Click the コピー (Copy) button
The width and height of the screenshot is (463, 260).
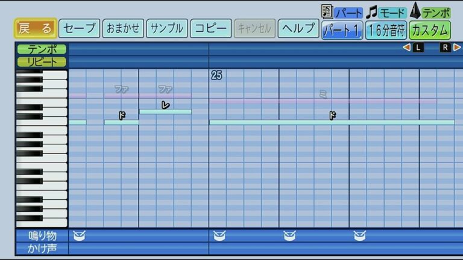click(x=210, y=28)
